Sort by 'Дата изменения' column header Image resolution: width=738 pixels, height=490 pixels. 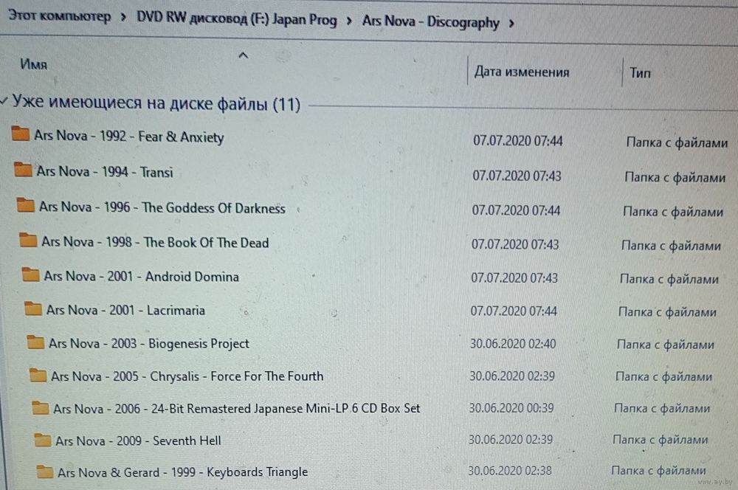coord(522,72)
